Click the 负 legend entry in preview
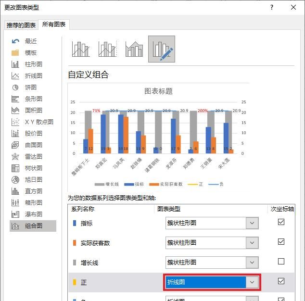 (216, 184)
